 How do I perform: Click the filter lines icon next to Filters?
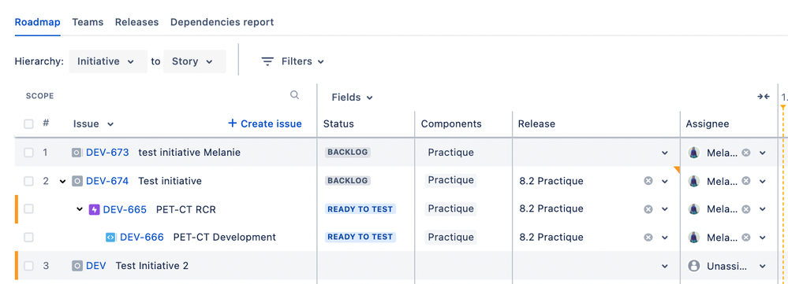[x=267, y=61]
